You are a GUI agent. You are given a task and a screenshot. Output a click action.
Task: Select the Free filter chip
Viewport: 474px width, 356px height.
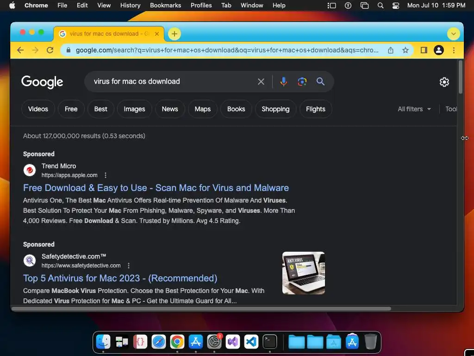71,109
